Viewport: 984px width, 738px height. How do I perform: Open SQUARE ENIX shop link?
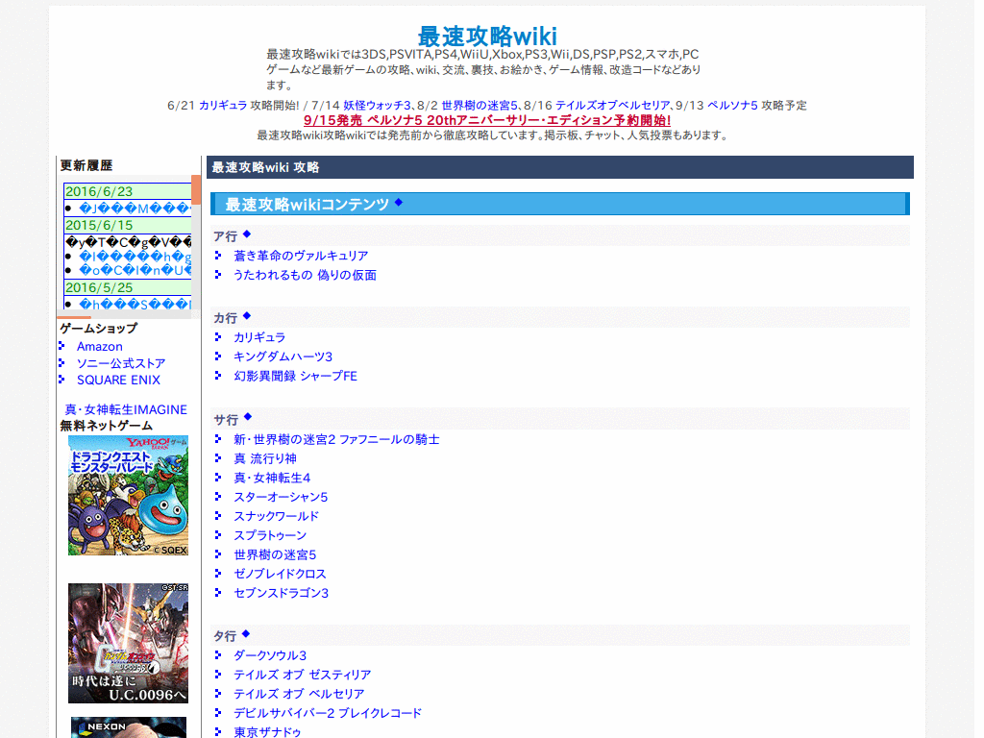tap(118, 380)
